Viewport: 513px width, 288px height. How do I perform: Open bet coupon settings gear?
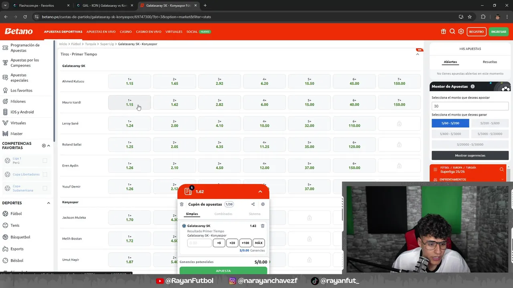[263, 204]
